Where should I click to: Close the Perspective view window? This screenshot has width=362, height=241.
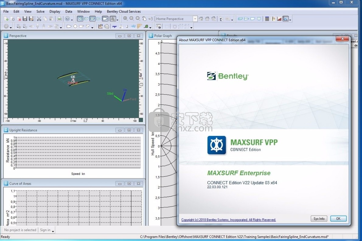click(138, 36)
